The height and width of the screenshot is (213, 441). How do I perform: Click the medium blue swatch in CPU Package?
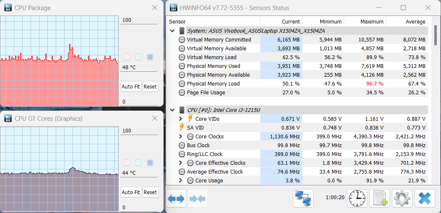point(150,57)
